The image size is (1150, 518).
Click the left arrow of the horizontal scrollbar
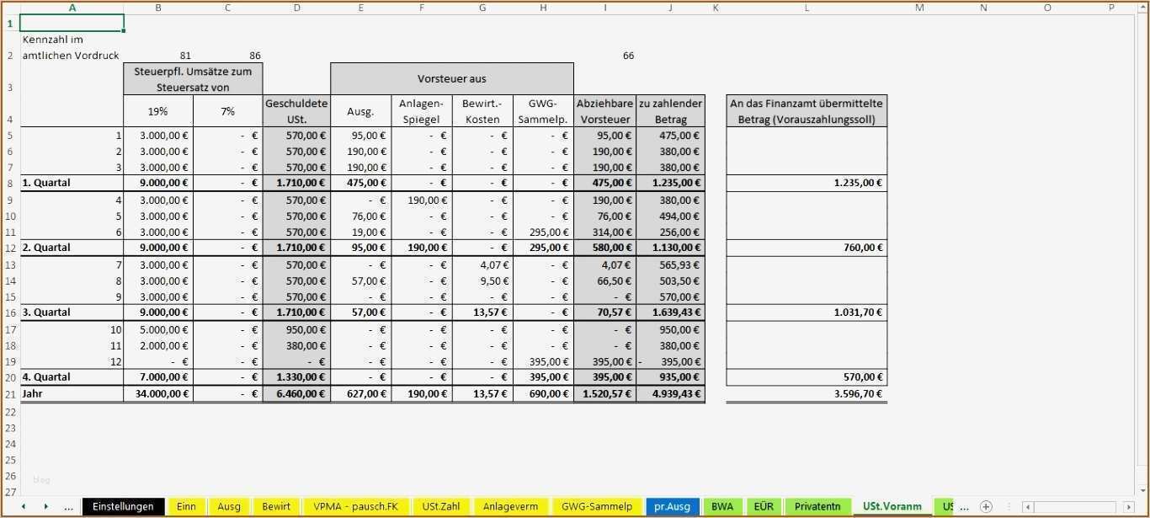[1028, 507]
